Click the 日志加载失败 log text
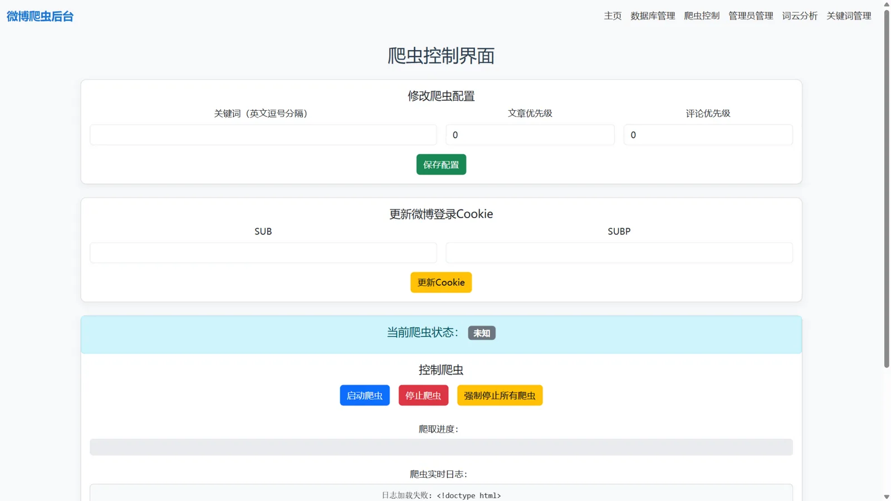Viewport: 891px width, 501px height. pyautogui.click(x=441, y=495)
